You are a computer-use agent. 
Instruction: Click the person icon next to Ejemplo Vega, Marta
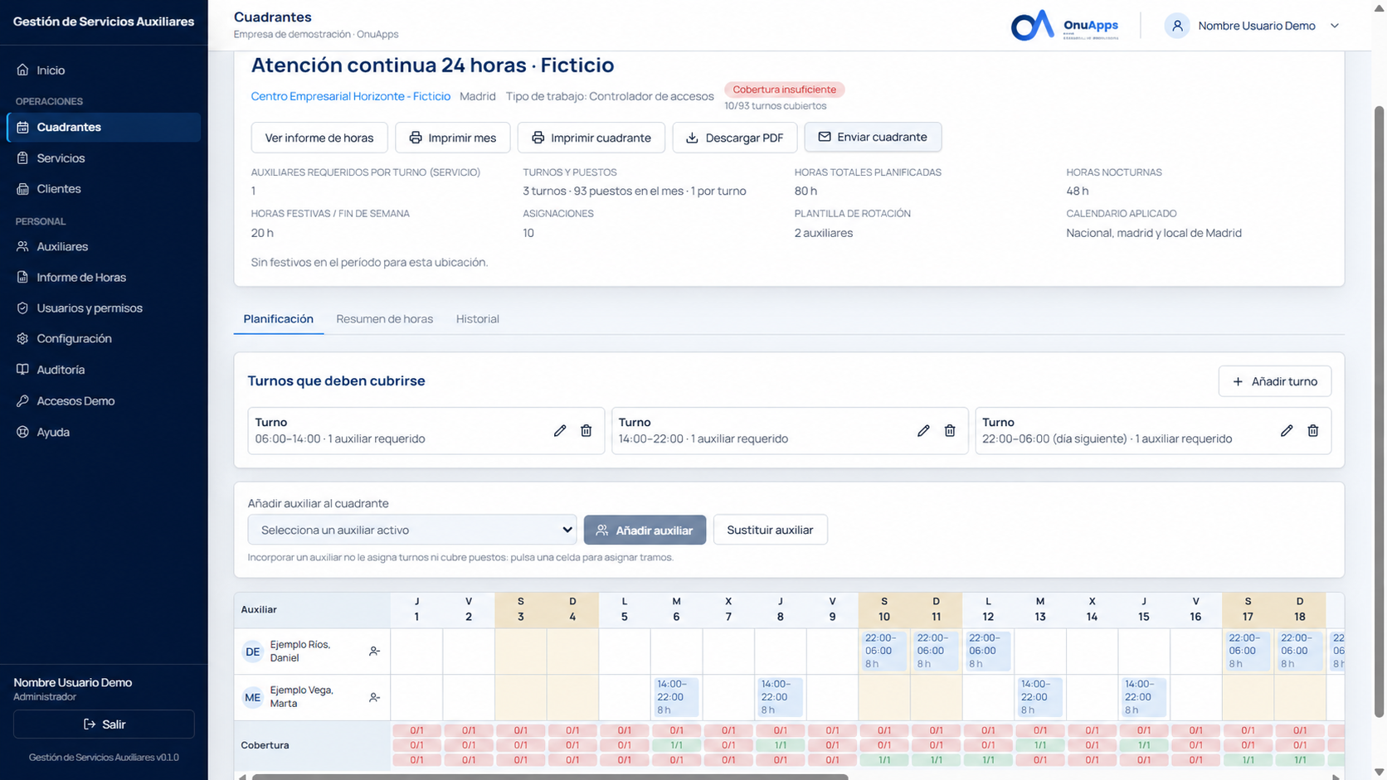(374, 698)
